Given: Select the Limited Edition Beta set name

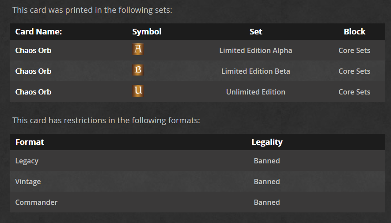Looking at the screenshot, I should tap(255, 71).
